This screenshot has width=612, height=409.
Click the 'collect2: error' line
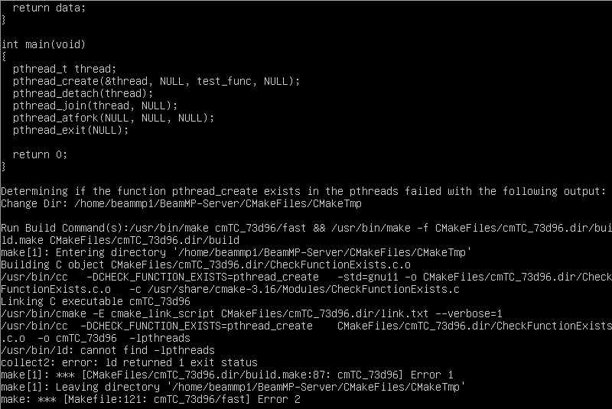(x=129, y=362)
